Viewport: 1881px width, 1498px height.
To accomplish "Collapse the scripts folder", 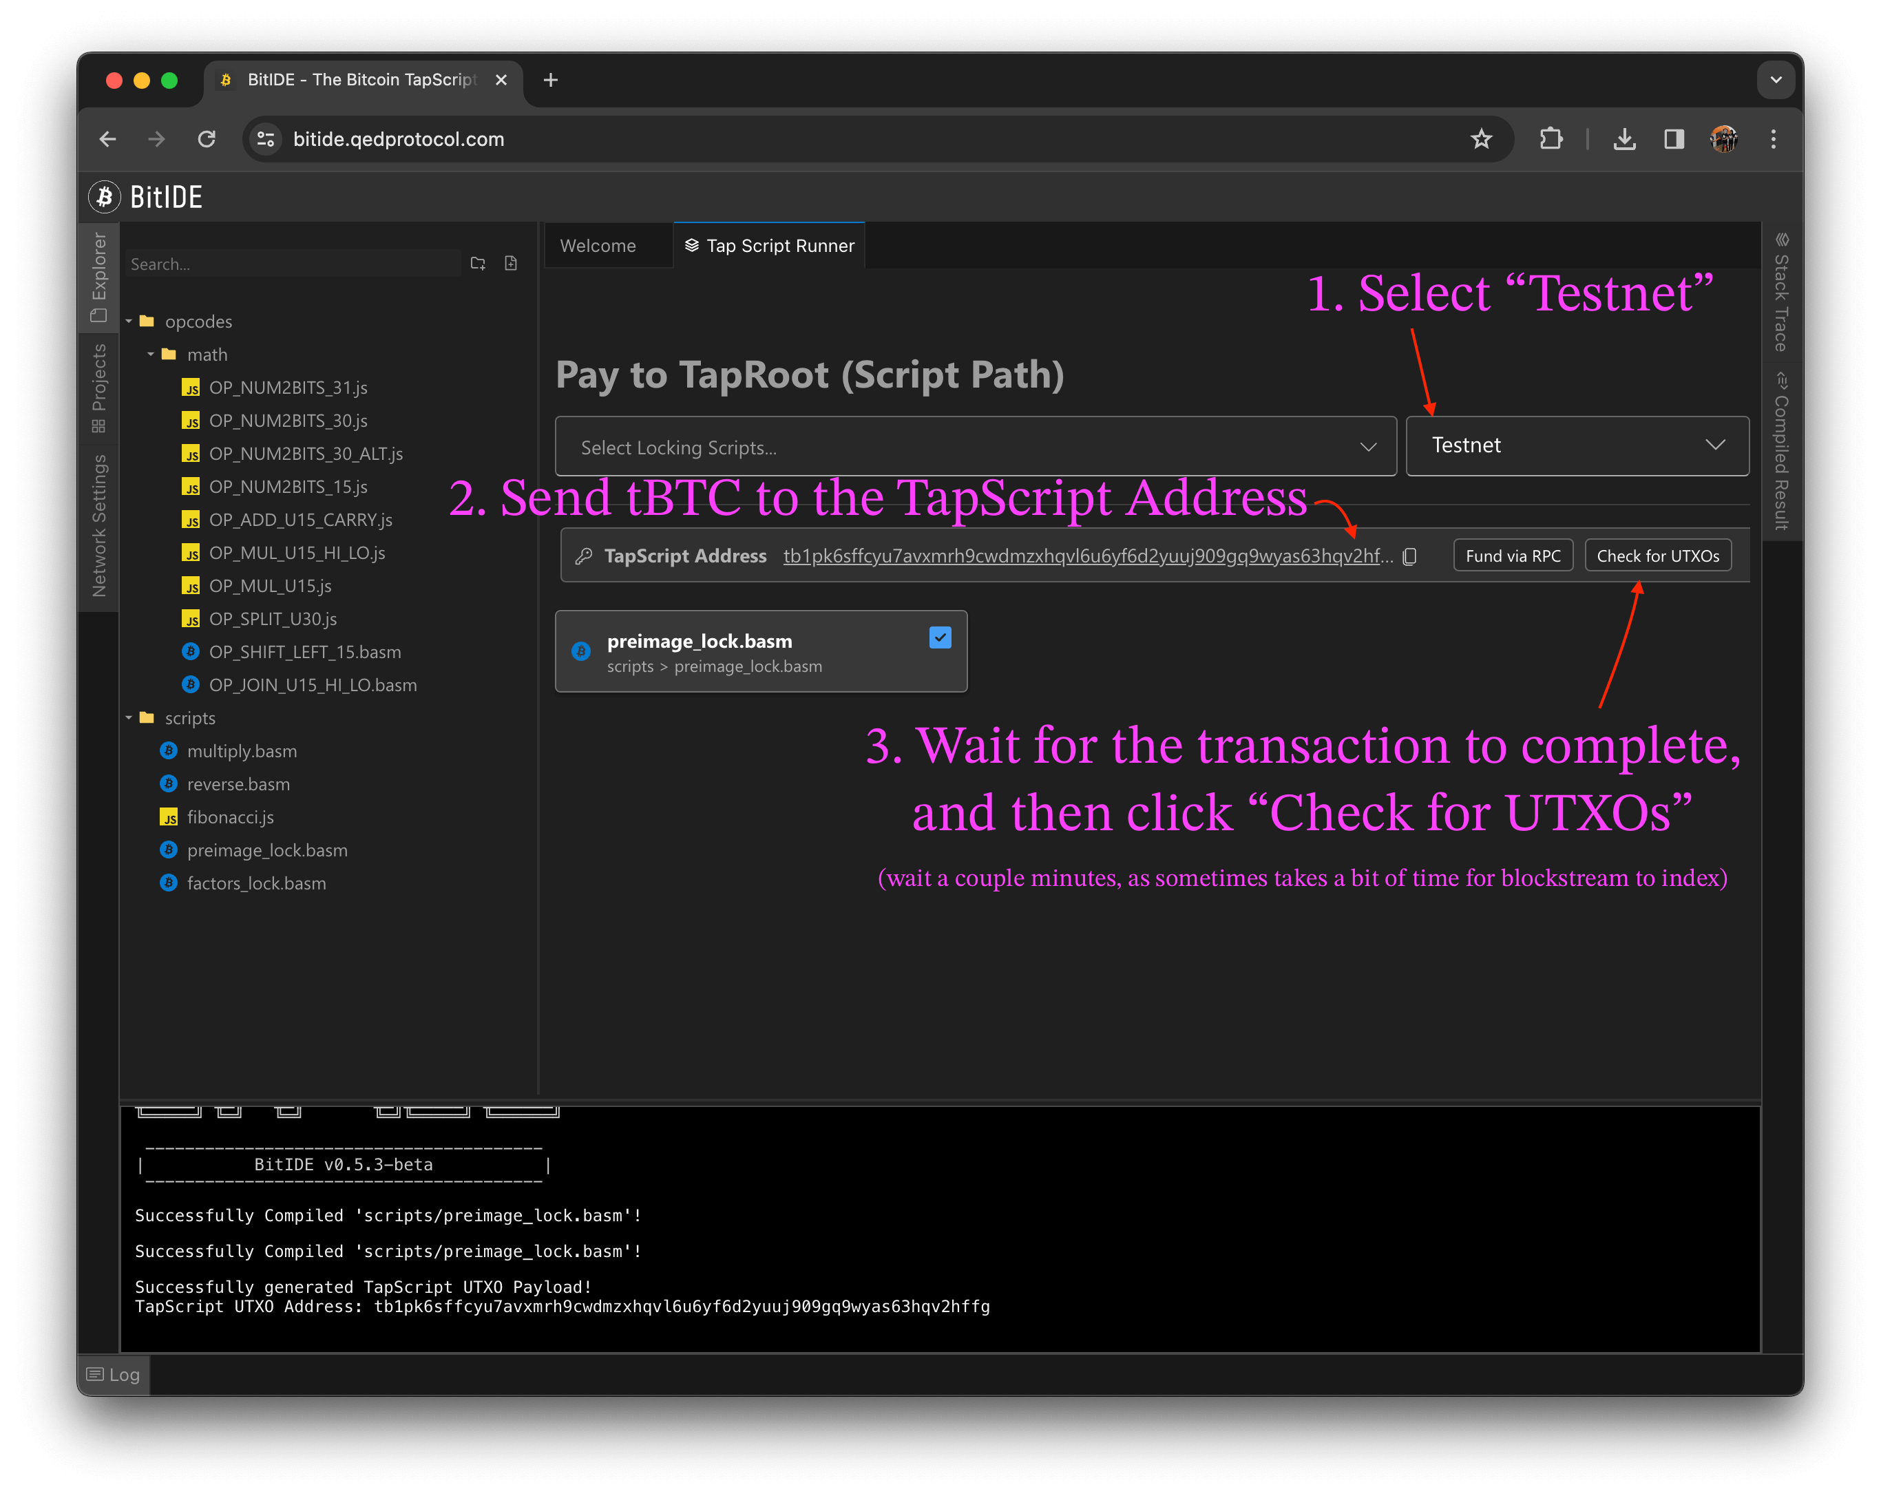I will (129, 718).
